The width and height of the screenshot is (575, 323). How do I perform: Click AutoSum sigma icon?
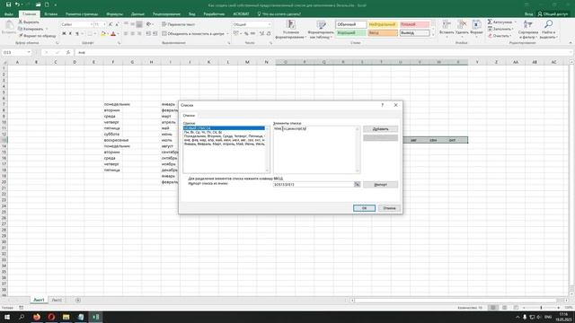490,22
